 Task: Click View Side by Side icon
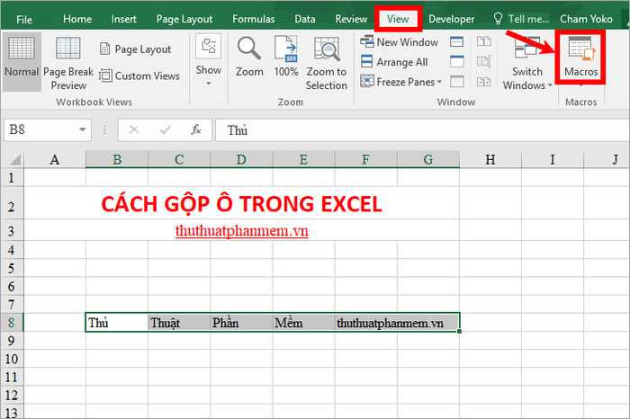pyautogui.click(x=484, y=41)
